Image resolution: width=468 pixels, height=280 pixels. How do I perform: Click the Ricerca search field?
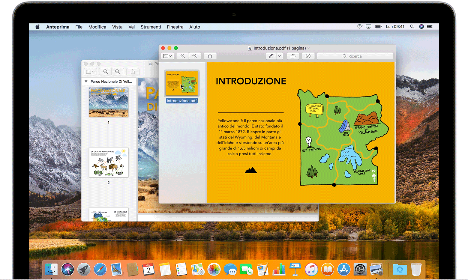[x=355, y=56]
